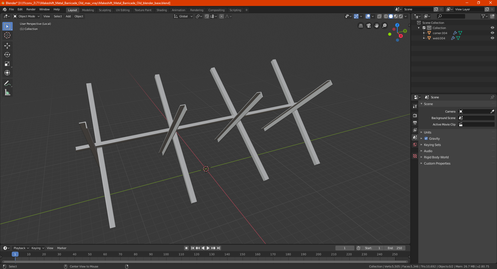Image resolution: width=497 pixels, height=269 pixels.
Task: Toggle auto keying record button
Action: [x=186, y=248]
